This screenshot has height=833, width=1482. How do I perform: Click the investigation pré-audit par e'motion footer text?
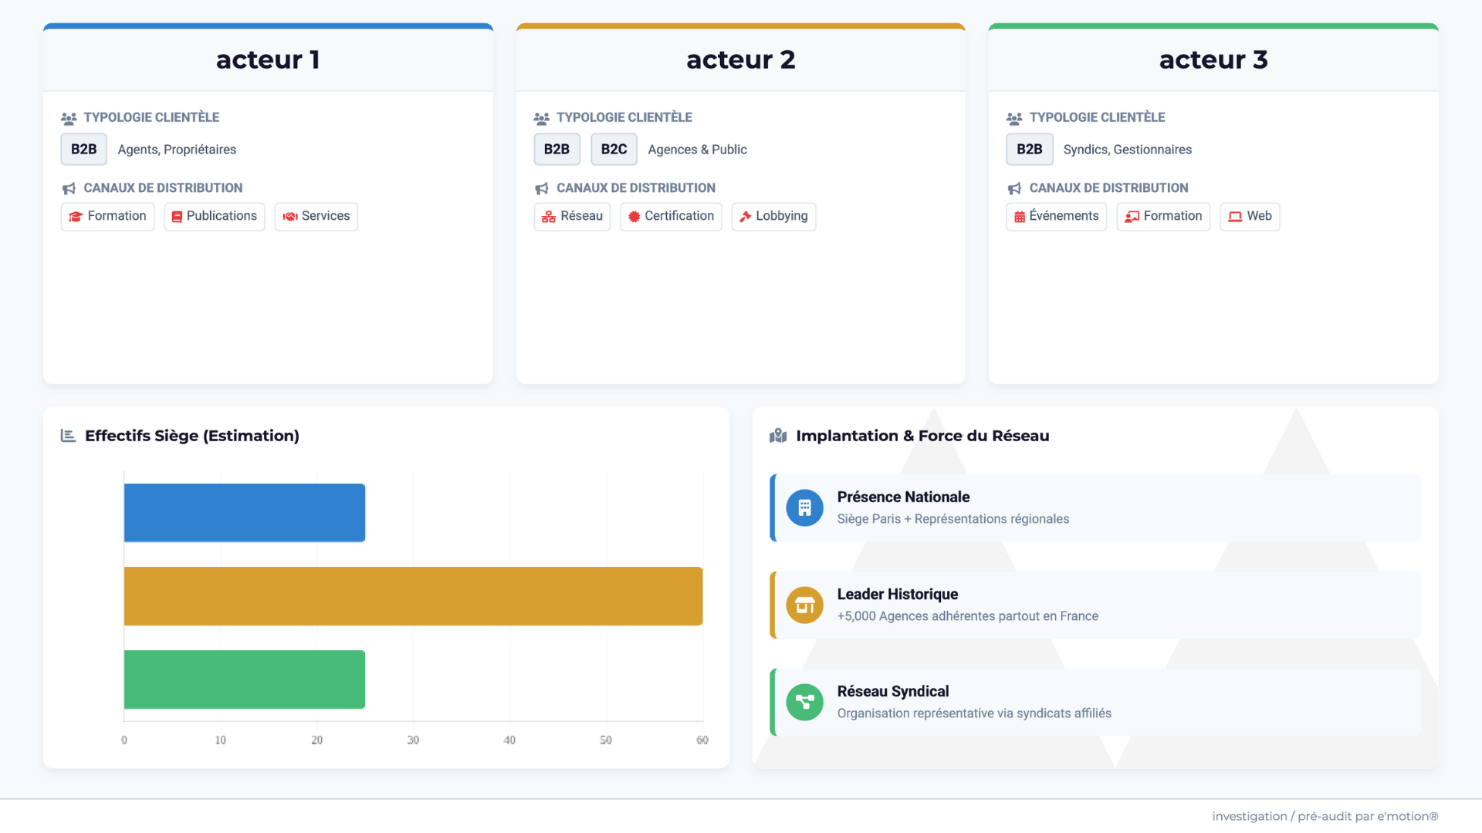[x=1325, y=816]
